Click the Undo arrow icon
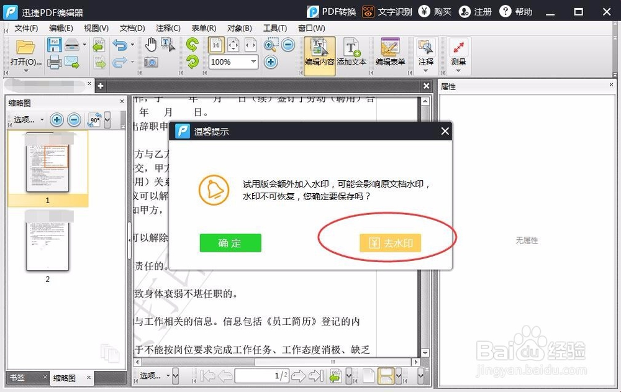This screenshot has height=392, width=621. pyautogui.click(x=120, y=45)
